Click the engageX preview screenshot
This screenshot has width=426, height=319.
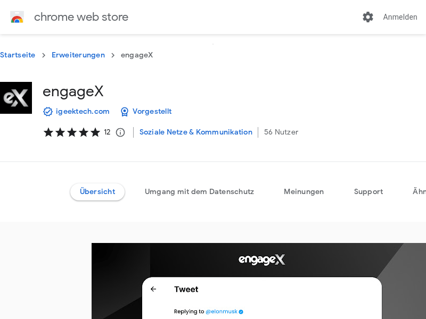point(259,281)
